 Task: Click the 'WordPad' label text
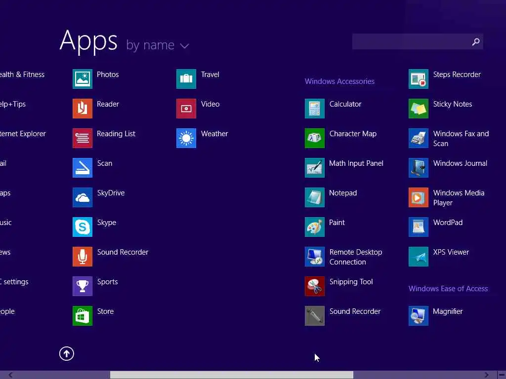pos(448,223)
